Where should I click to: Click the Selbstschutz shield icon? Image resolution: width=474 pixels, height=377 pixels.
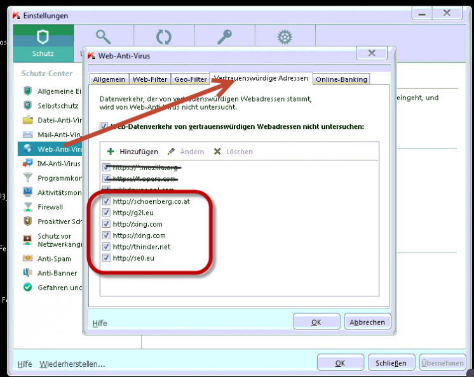(28, 105)
